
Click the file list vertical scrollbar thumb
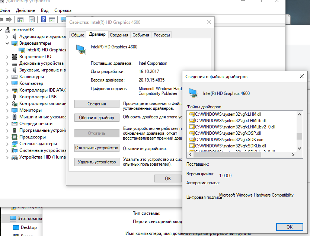click(x=299, y=136)
